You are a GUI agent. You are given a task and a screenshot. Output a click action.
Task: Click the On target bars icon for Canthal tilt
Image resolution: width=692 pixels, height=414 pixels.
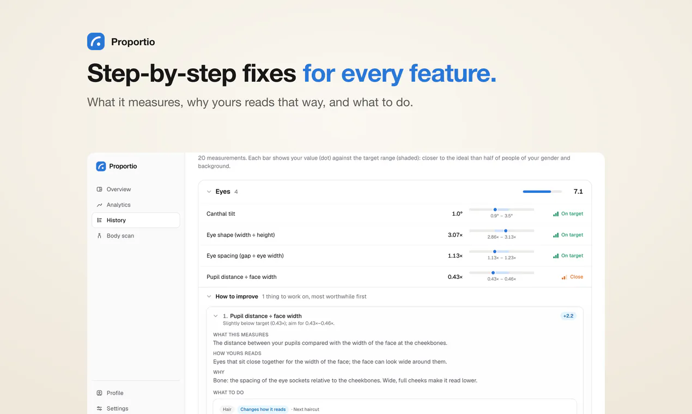tap(556, 214)
